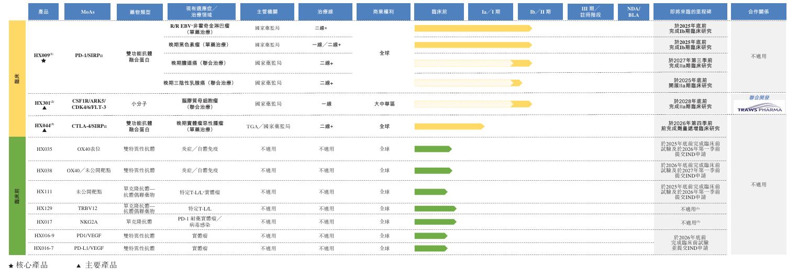Viewport: 809px width, 276px height.
Task: Choose the NDA/BLA header cell
Action: tap(633, 12)
